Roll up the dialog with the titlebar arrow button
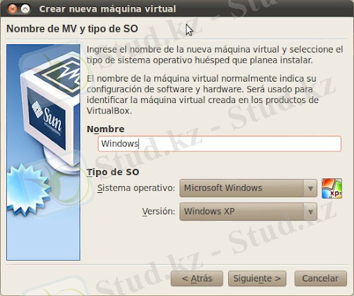Viewport: 354px width, 296px height. pos(25,9)
